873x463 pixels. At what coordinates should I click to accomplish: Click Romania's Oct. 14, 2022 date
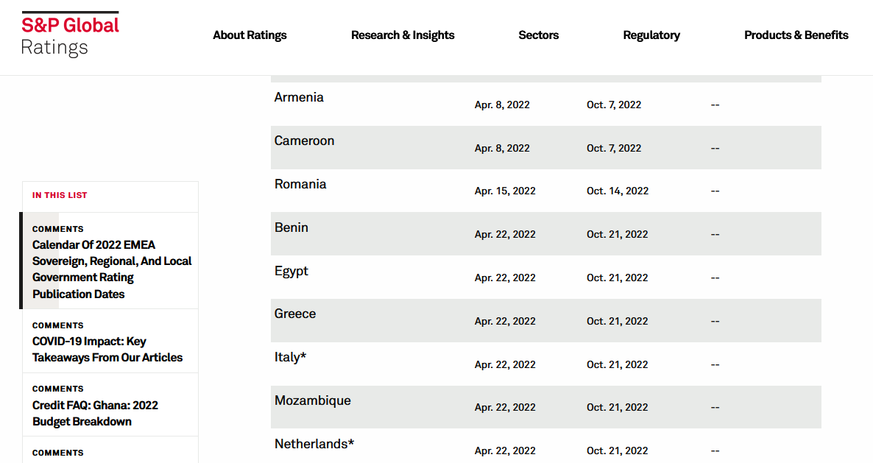click(x=618, y=191)
